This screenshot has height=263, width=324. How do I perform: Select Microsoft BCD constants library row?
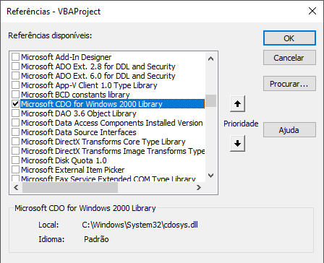point(75,95)
